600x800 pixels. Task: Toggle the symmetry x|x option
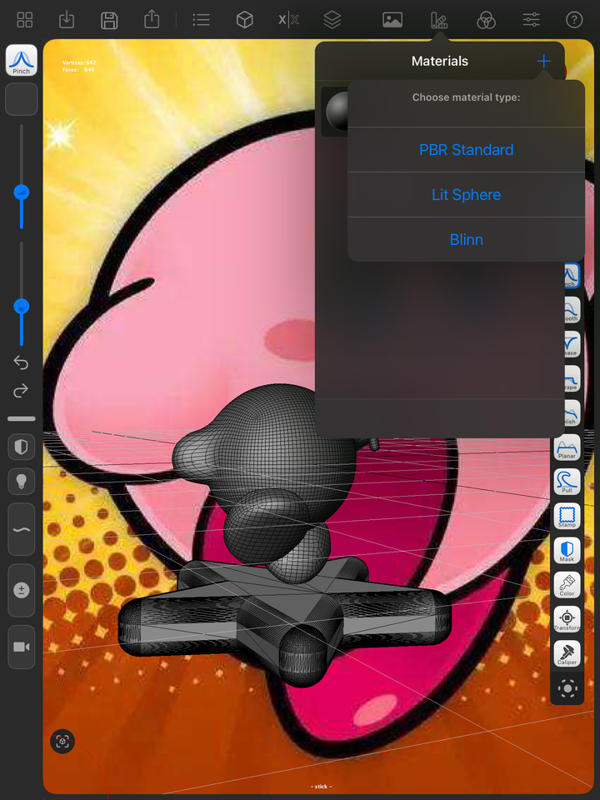(289, 20)
